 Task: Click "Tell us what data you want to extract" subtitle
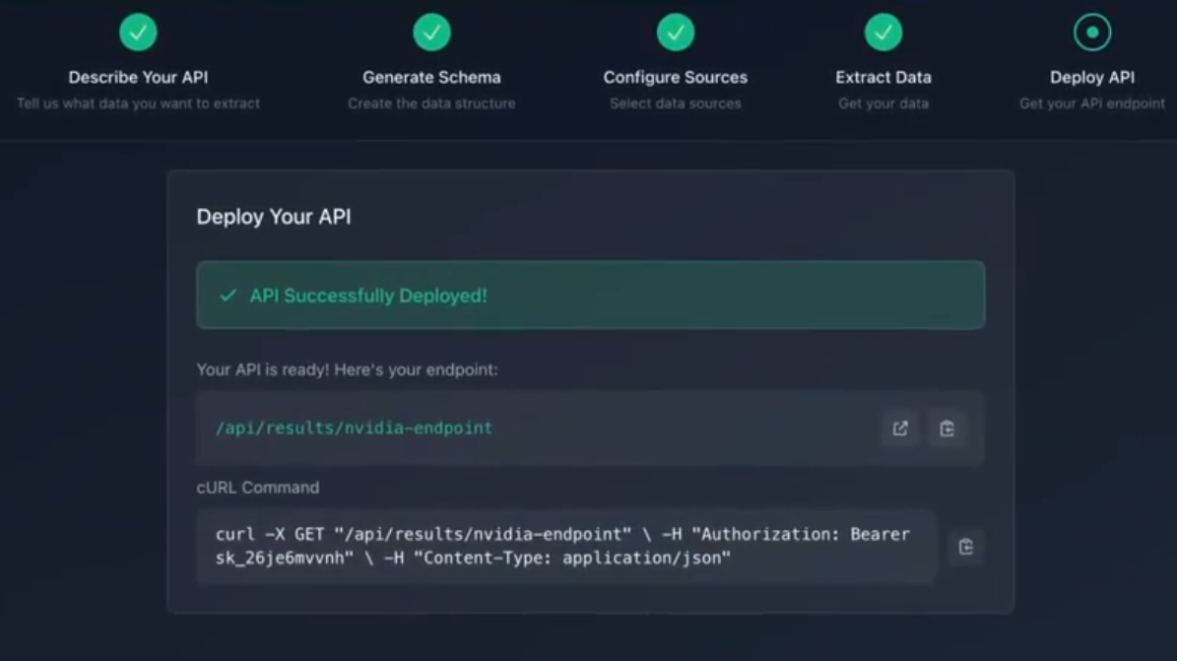[x=138, y=103]
